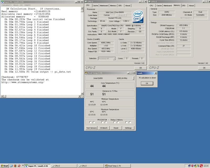
Task: Click Super PI vertical scrollbar up arrow
Action: (82, 8)
